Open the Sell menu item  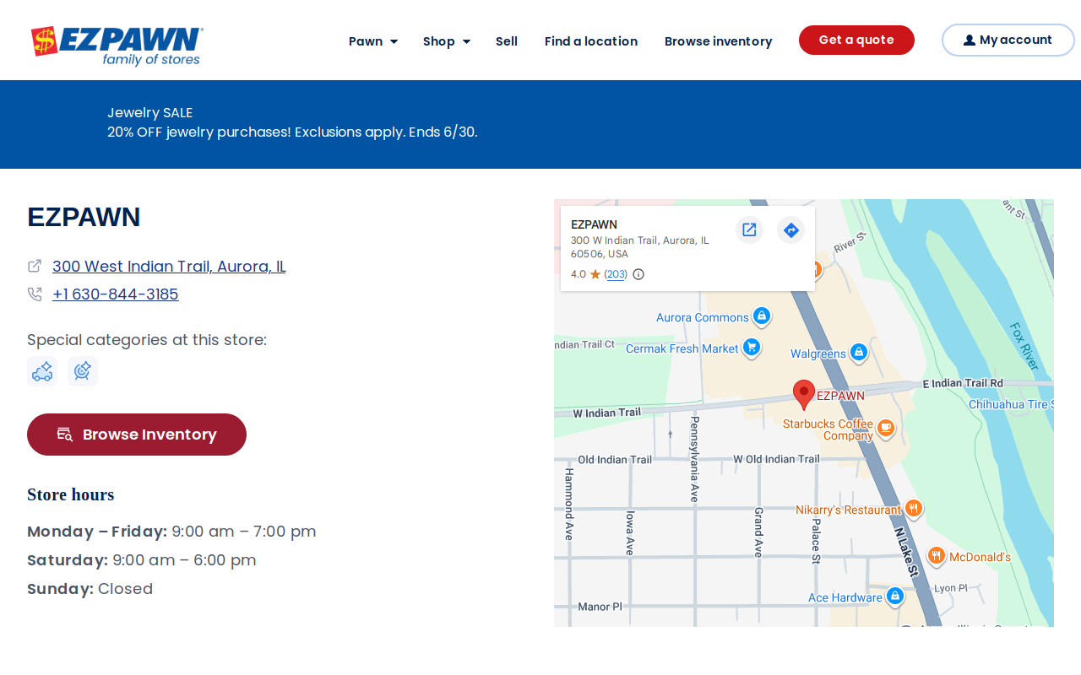507,41
